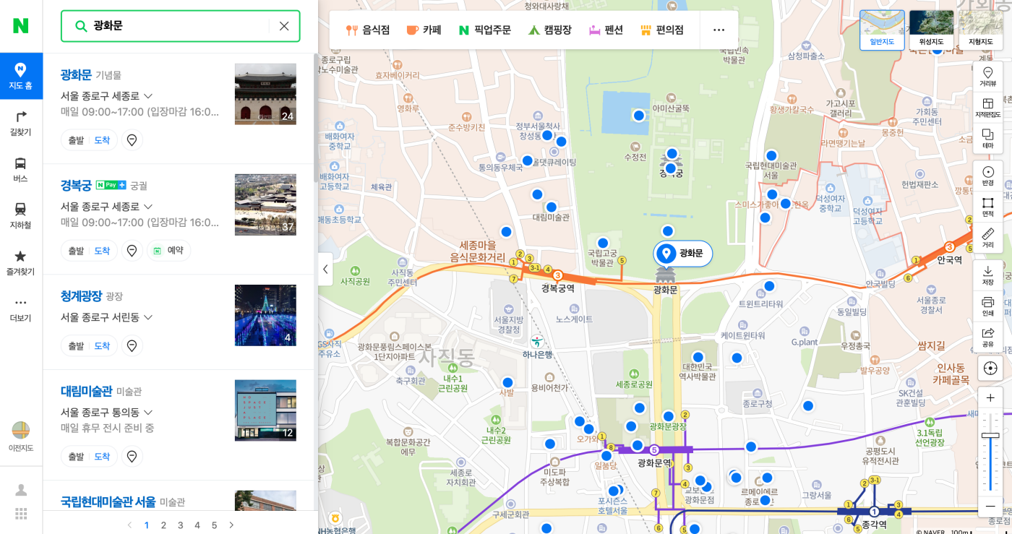Screen dimensions: 1012x534
Task: Open 경복궁 photo thumbnail with 37
Action: [x=265, y=204]
